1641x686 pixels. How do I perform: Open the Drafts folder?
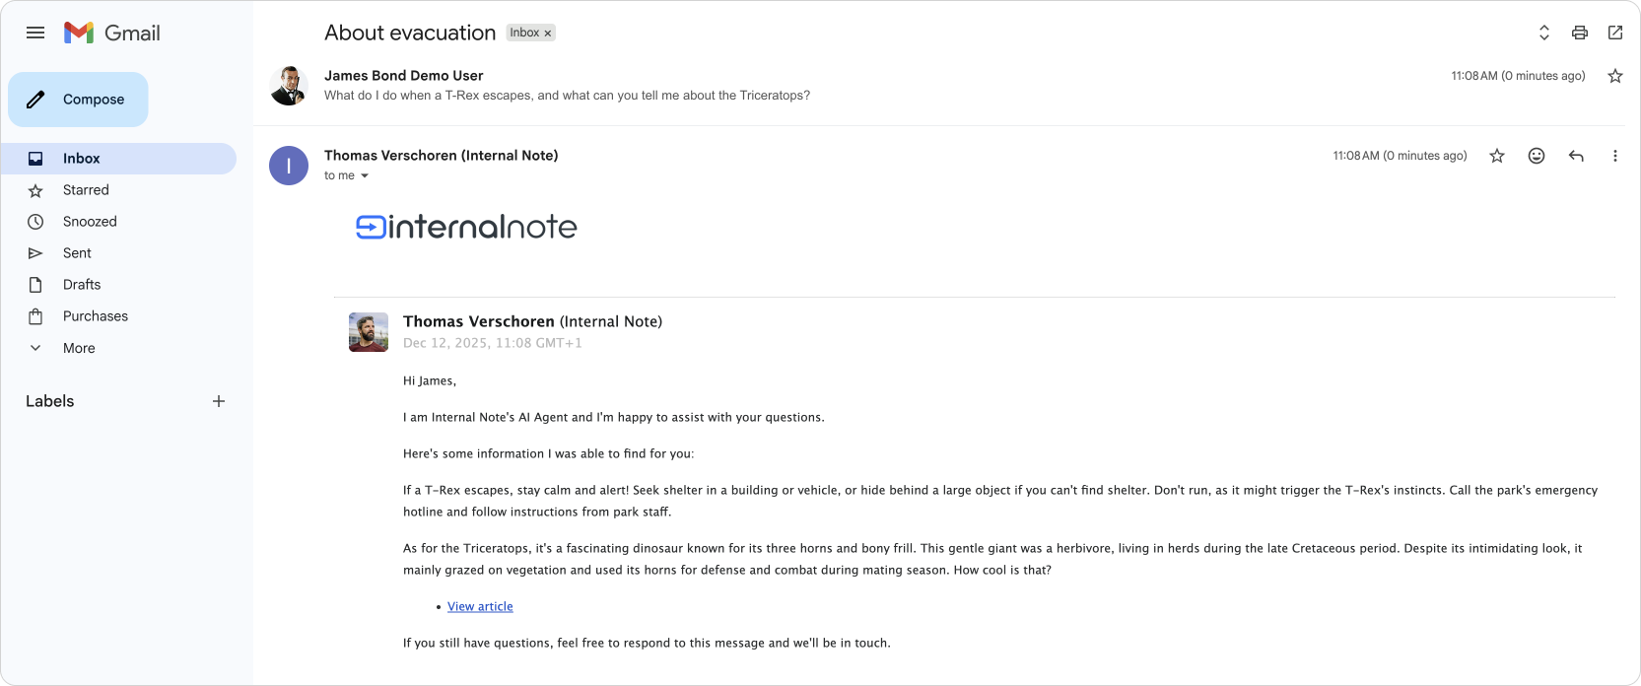(82, 285)
